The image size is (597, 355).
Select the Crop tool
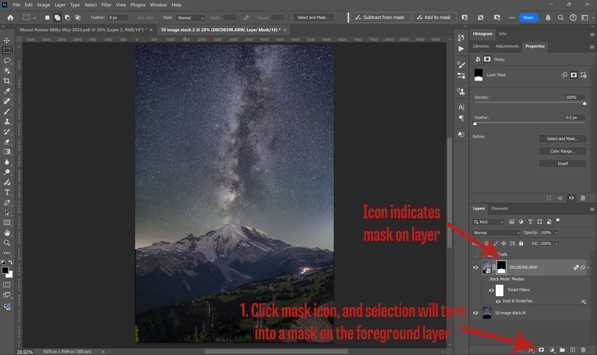(7, 81)
